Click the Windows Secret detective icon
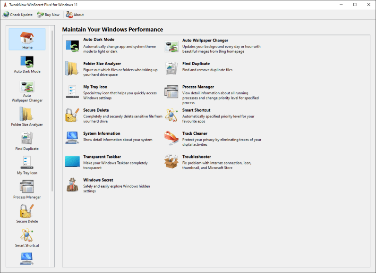This screenshot has width=376, height=273. (x=72, y=185)
